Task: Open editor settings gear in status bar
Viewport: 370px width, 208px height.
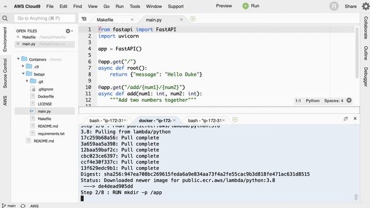Action: tap(349, 101)
